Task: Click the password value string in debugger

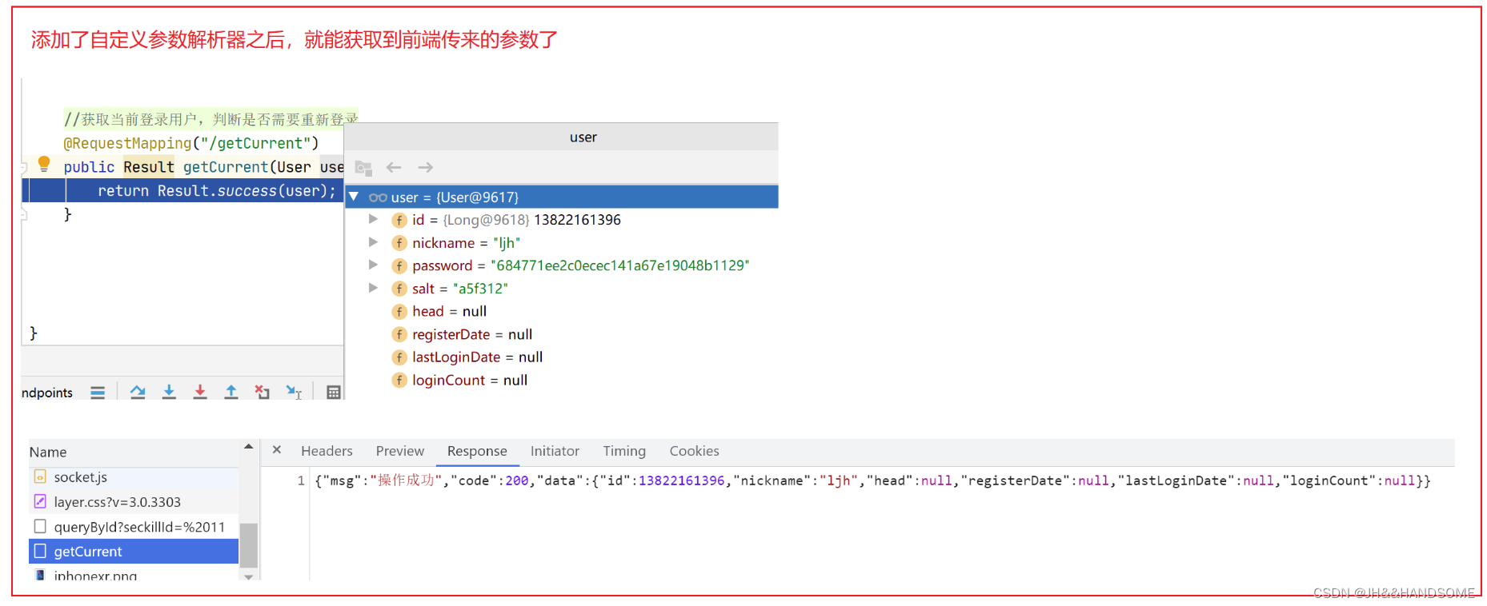Action: click(619, 265)
